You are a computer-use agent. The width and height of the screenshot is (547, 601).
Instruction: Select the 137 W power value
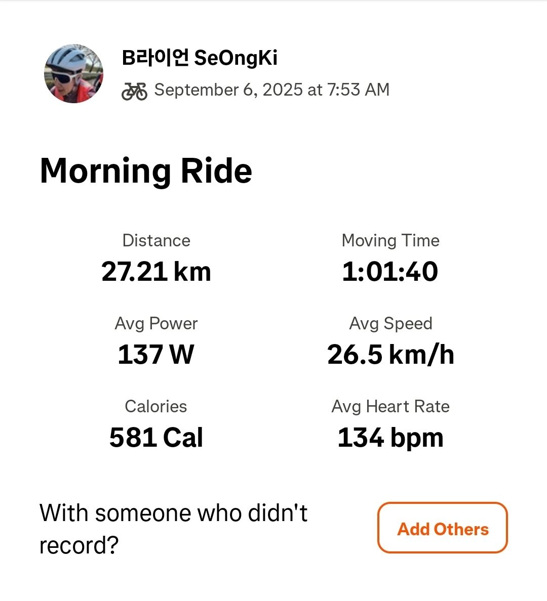coord(156,355)
